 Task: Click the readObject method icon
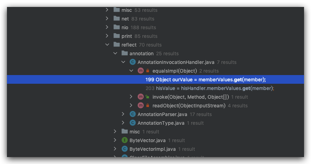coord(141,106)
